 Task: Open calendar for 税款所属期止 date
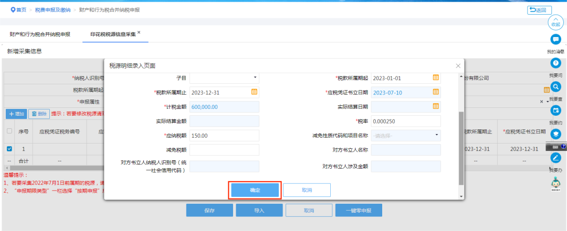pyautogui.click(x=254, y=92)
